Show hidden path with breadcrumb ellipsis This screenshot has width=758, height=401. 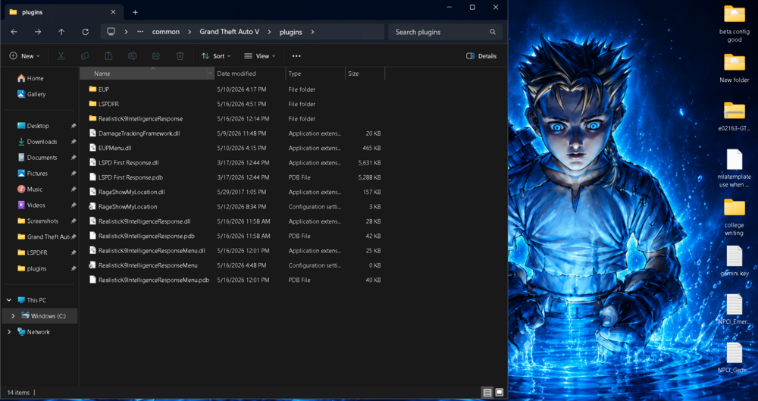tap(140, 31)
